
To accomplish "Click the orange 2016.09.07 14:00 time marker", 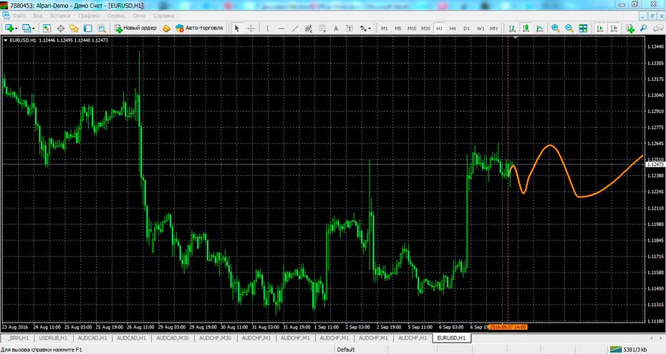I will tap(508, 327).
